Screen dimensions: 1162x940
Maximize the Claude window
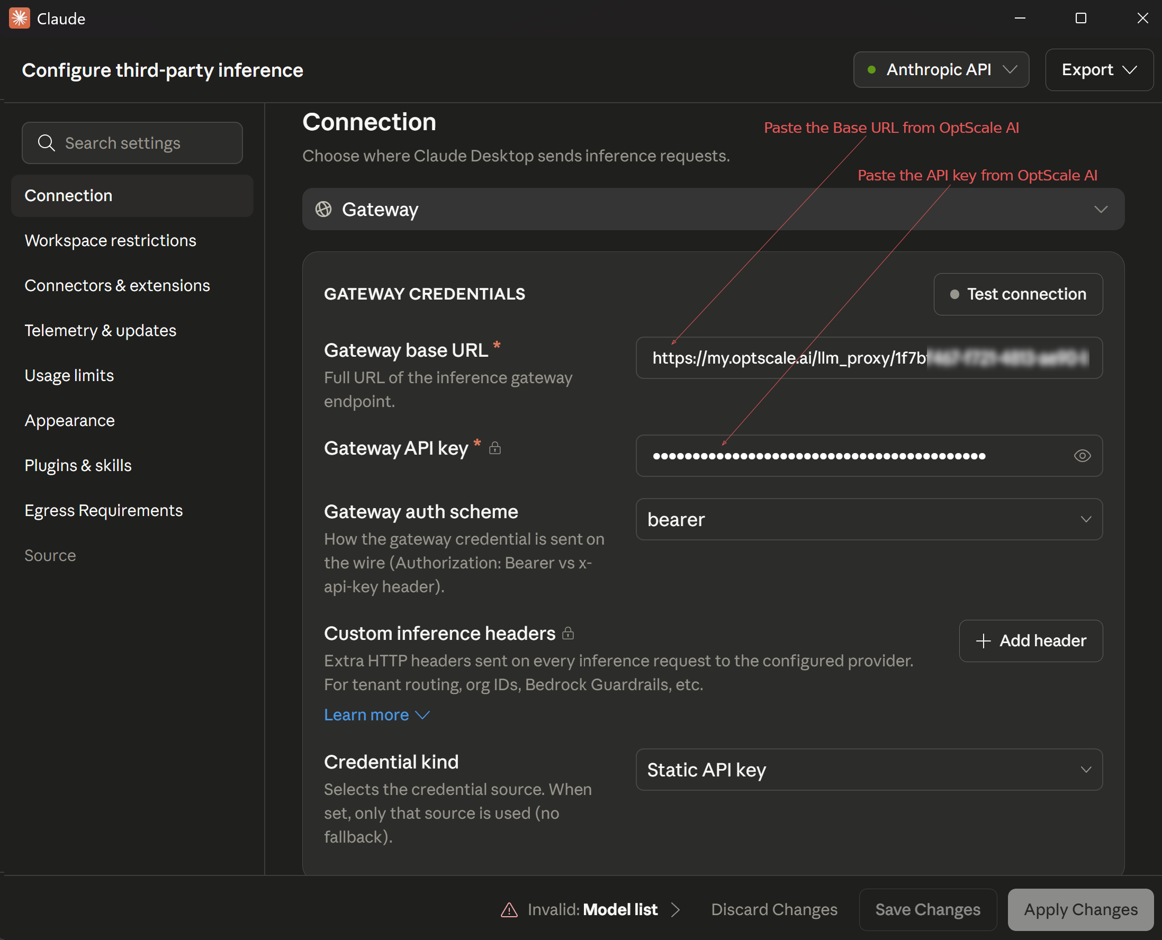click(1081, 19)
